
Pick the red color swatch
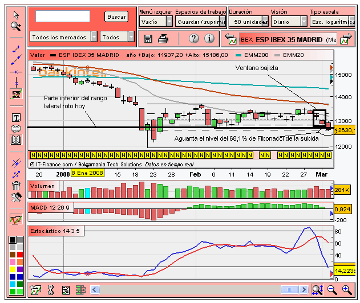click(20, 255)
